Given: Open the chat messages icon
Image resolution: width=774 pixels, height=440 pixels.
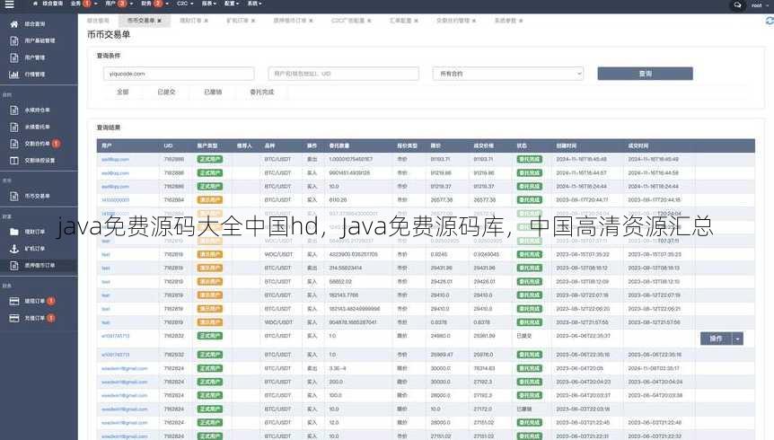Looking at the screenshot, I should (737, 5).
